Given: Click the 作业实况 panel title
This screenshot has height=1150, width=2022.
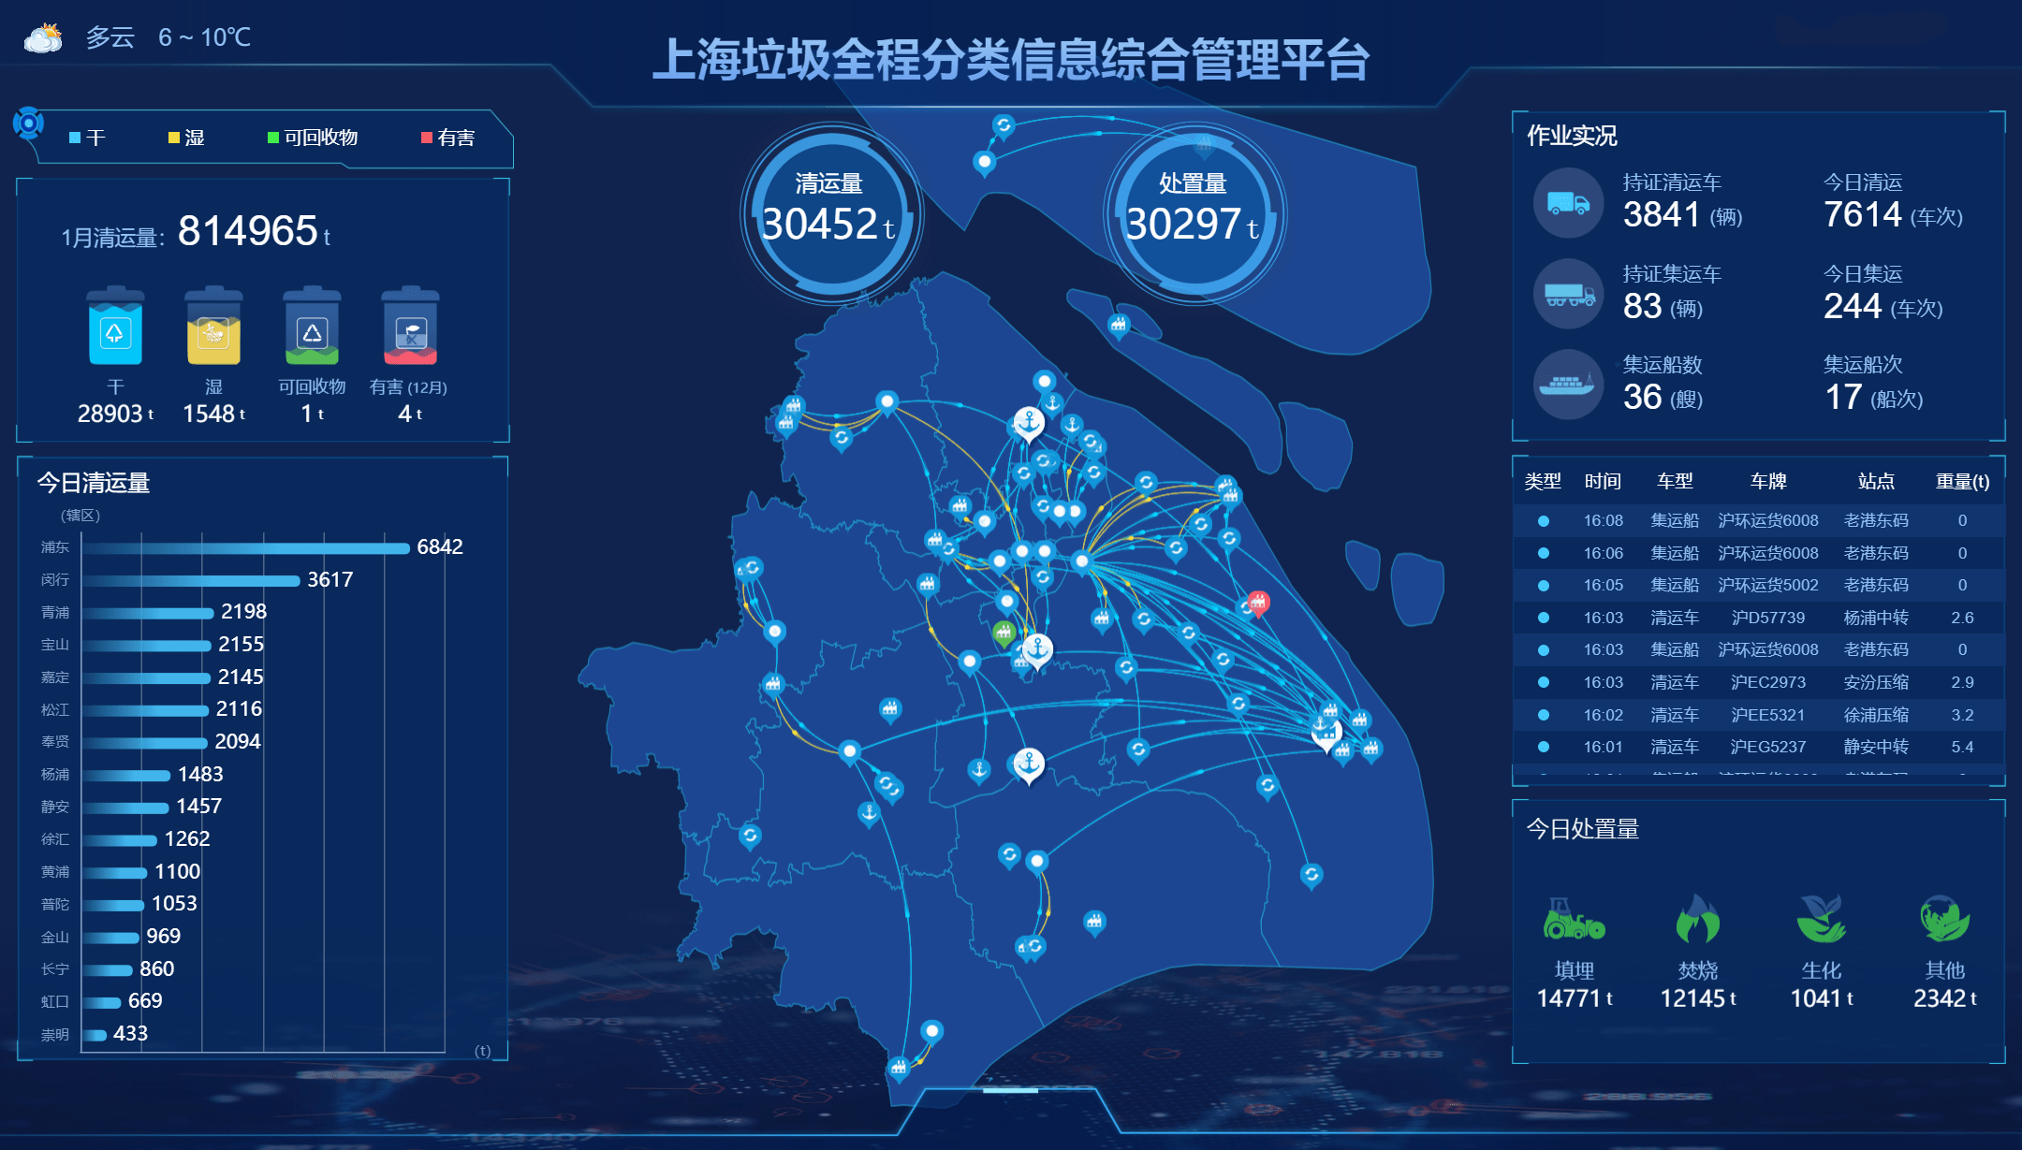Looking at the screenshot, I should click(x=1572, y=136).
